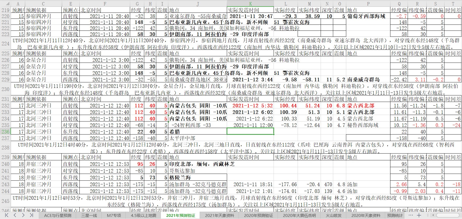Click the select-all corner of the grid

point(5,4)
